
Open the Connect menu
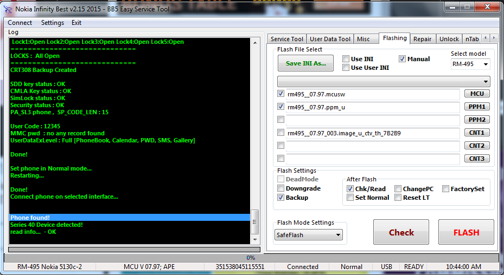click(20, 23)
